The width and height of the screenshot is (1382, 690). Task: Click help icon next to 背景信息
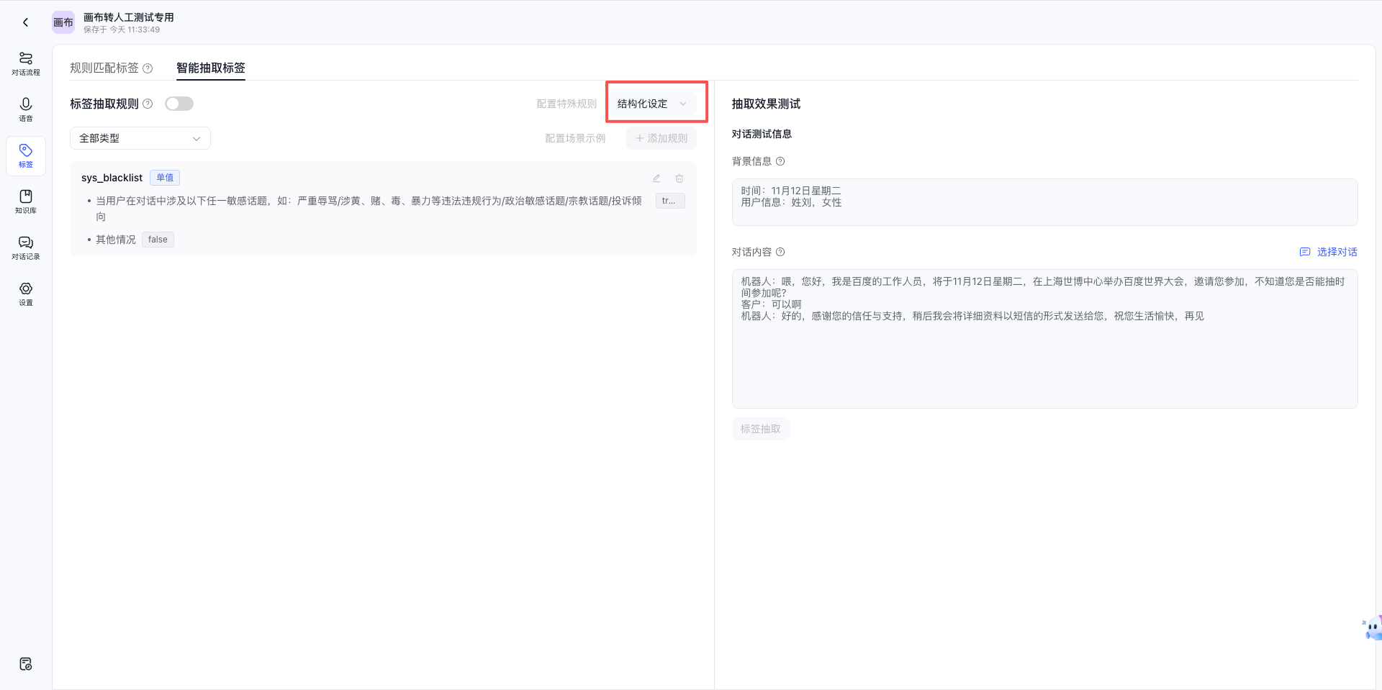[780, 161]
